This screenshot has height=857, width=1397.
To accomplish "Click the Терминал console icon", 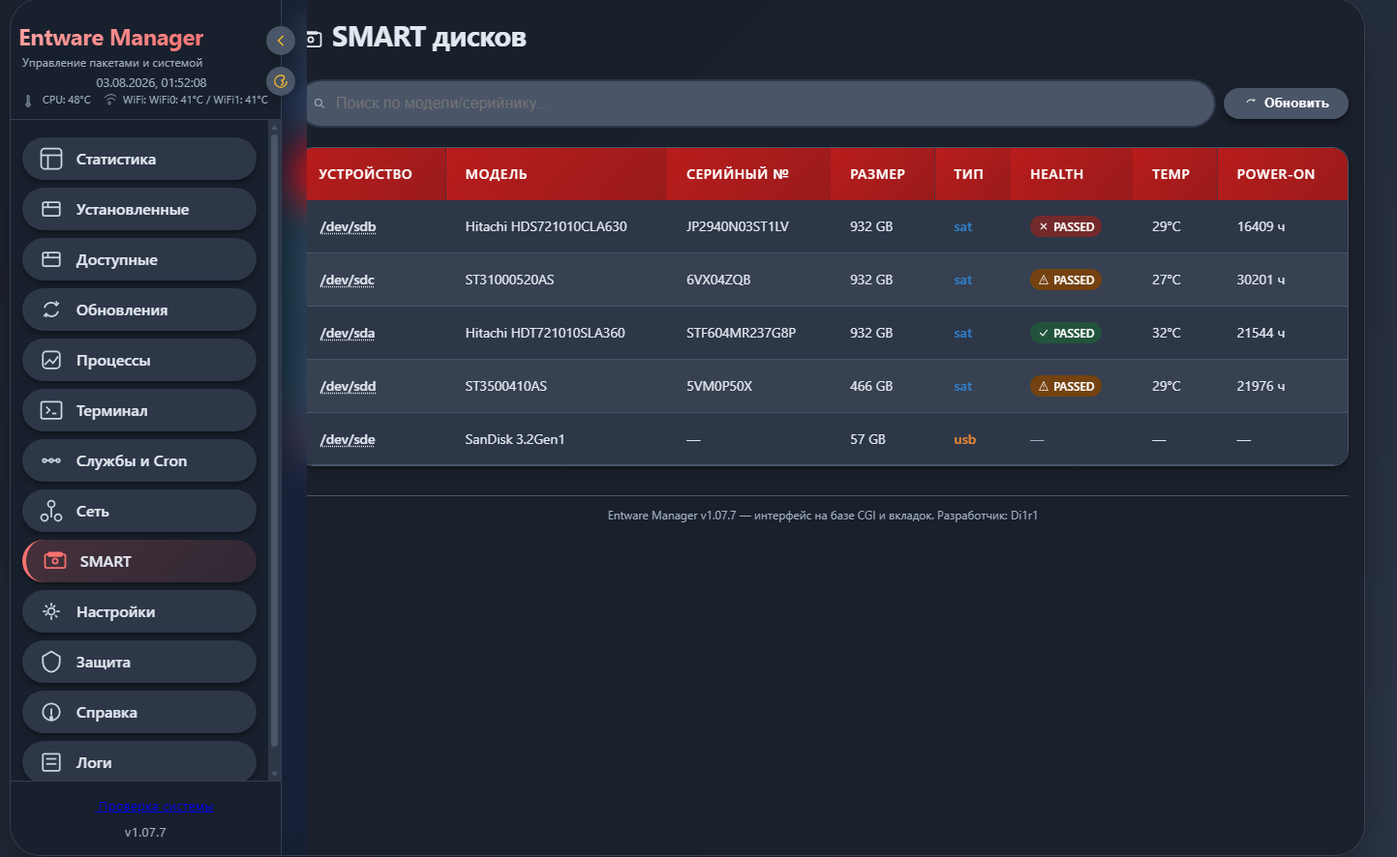I will (51, 410).
